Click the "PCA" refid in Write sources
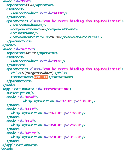 click(x=57, y=61)
